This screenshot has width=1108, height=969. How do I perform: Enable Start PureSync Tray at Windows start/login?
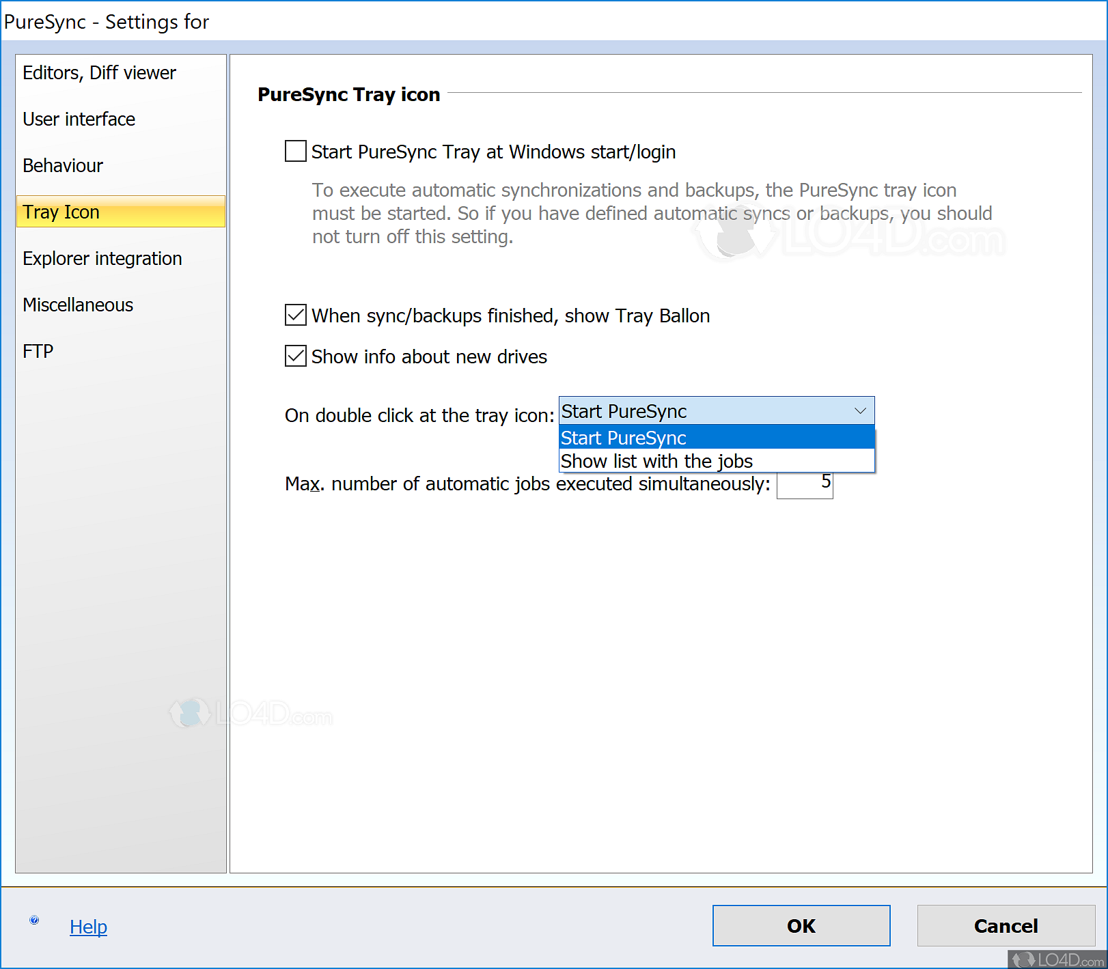(294, 151)
